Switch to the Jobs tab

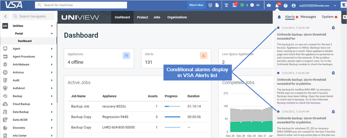coord(157,17)
